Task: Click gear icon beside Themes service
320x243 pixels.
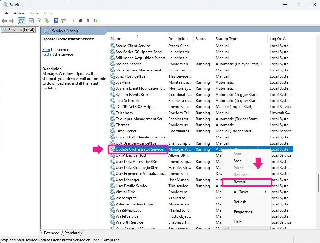Action: click(x=112, y=125)
